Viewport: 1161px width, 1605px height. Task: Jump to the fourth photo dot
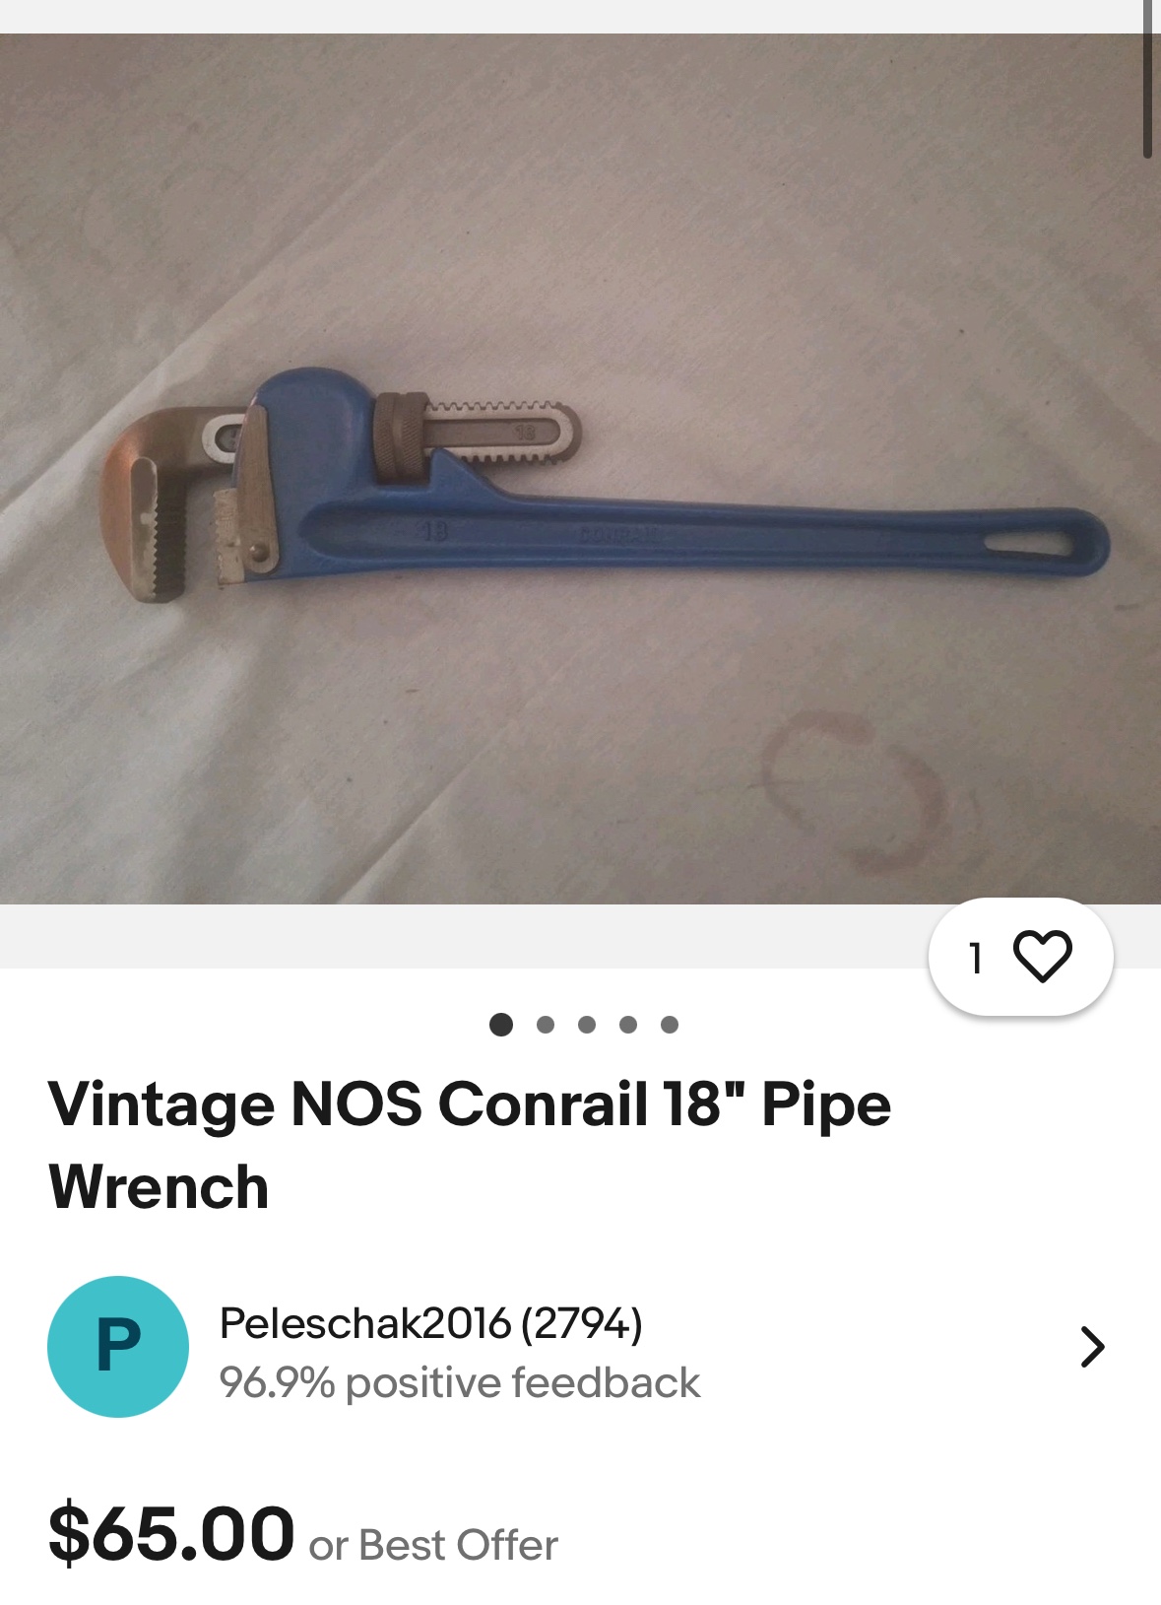click(628, 1025)
